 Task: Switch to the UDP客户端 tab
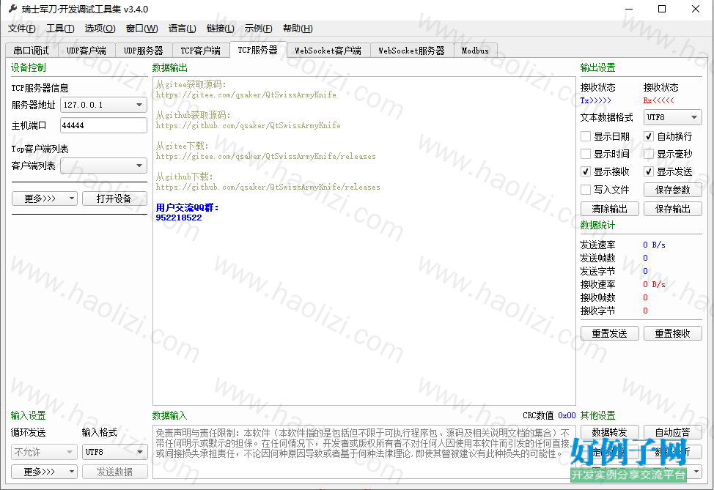pyautogui.click(x=87, y=51)
